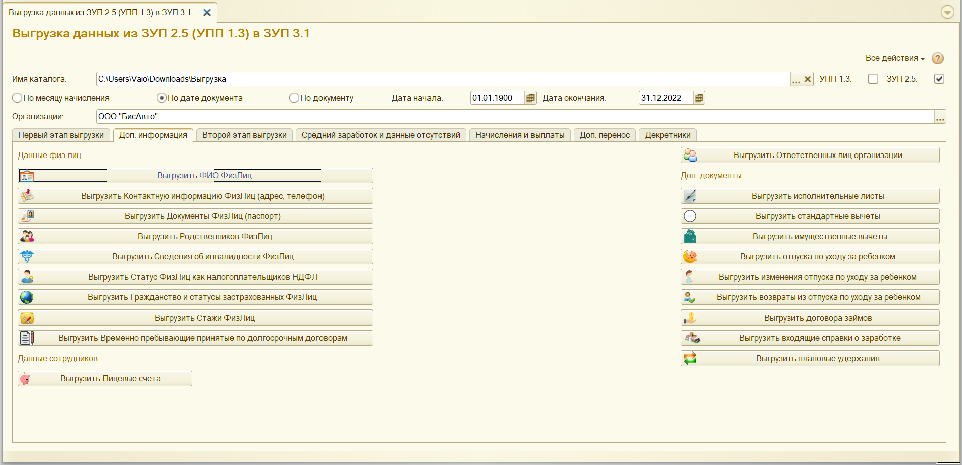Expand the round arrow menu at top right
The height and width of the screenshot is (465, 962).
947,12
